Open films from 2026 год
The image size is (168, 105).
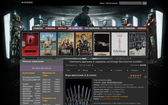(x=46, y=80)
